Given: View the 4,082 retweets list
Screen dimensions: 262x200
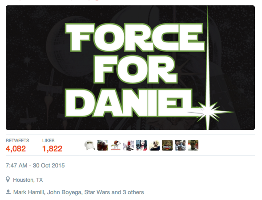Looking at the screenshot, I should 16,149.
